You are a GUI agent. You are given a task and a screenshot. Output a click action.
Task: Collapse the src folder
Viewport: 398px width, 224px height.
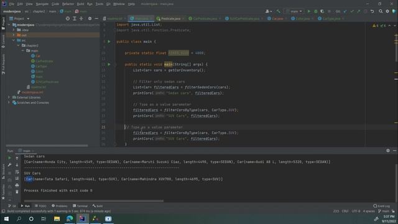[14, 40]
